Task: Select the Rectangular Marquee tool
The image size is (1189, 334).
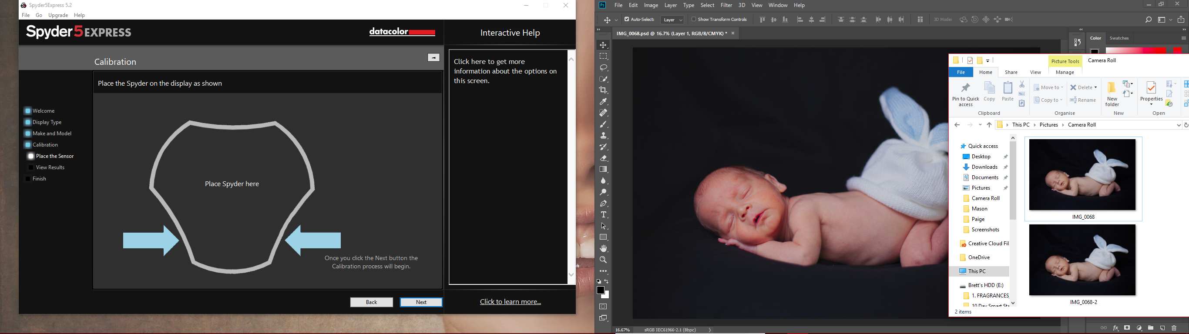Action: pyautogui.click(x=603, y=56)
